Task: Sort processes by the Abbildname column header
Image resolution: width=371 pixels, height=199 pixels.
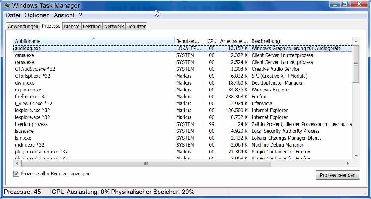Action: (94, 41)
